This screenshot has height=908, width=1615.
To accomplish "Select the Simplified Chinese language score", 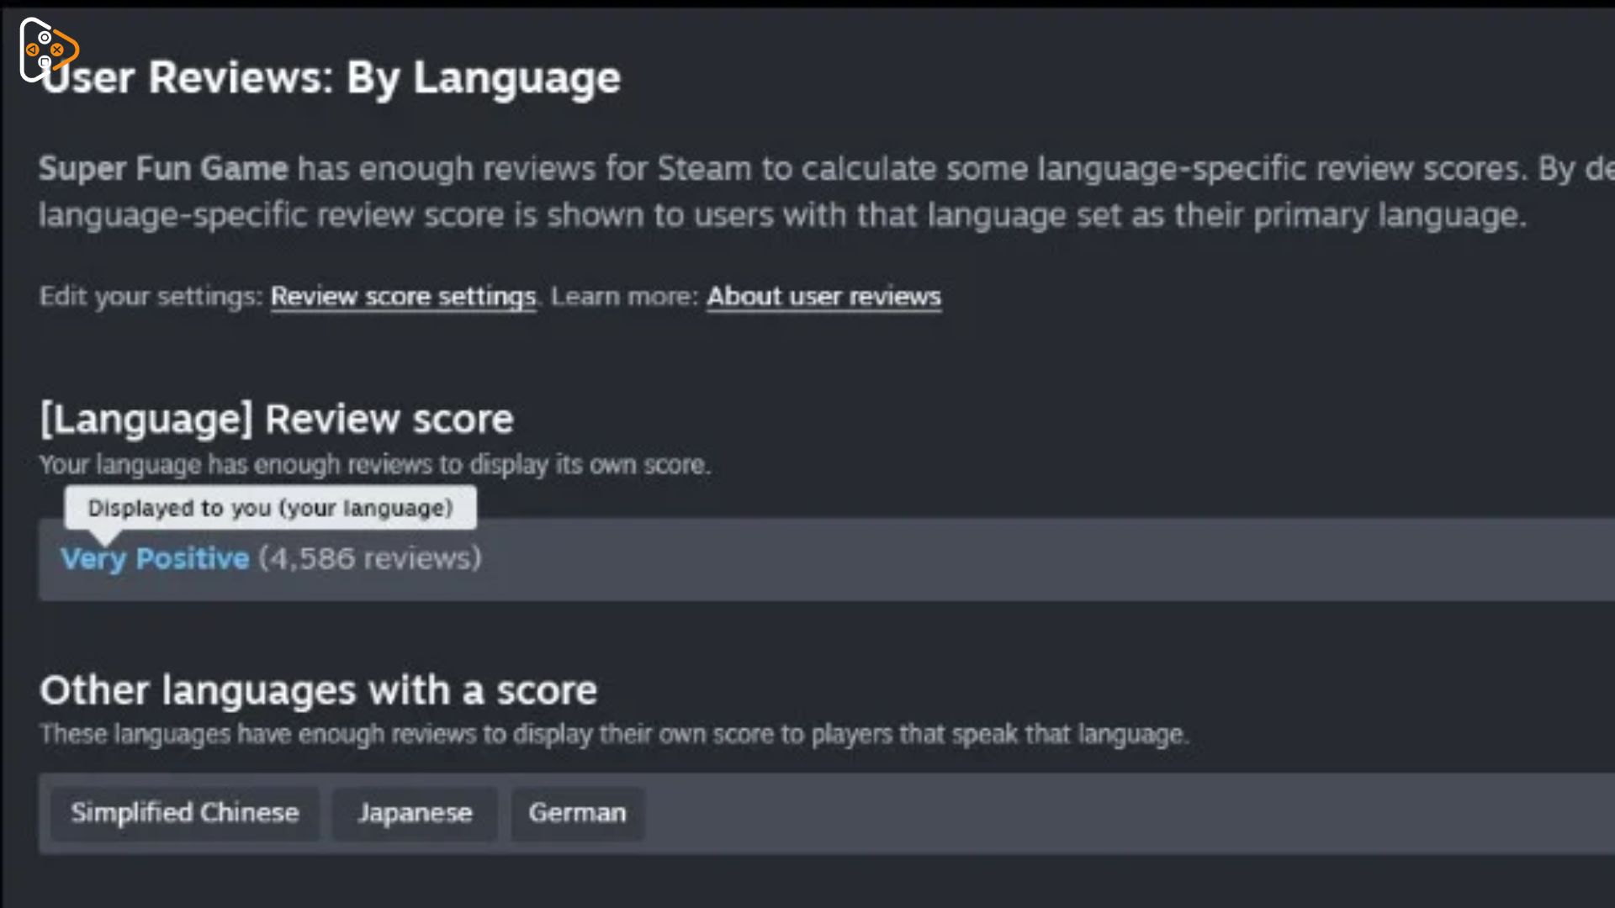I will [185, 813].
